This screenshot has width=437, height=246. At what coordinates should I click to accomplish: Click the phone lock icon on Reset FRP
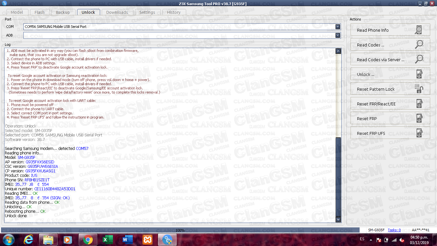[x=419, y=119]
